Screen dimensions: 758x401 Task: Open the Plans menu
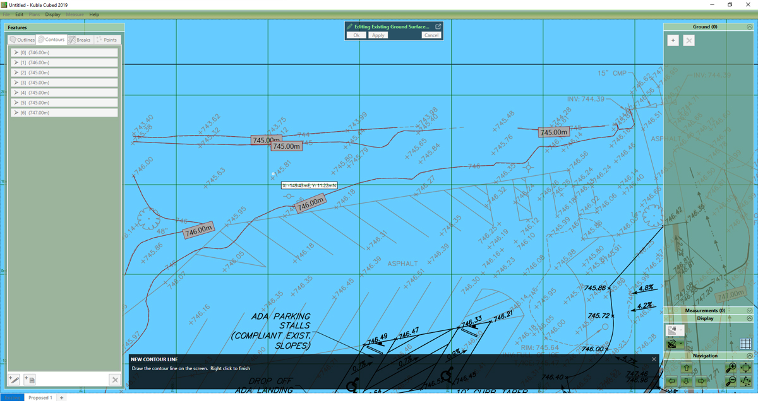pos(34,15)
